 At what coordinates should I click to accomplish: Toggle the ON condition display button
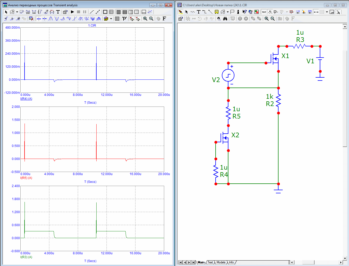tap(310, 12)
